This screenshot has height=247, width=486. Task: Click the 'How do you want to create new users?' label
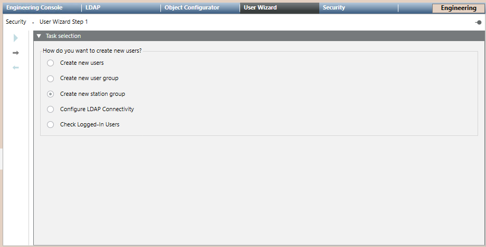(x=92, y=51)
